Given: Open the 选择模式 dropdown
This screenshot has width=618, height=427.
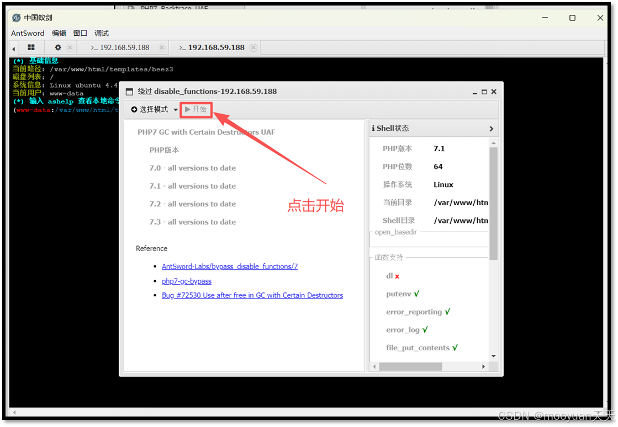Looking at the screenshot, I should [x=155, y=109].
